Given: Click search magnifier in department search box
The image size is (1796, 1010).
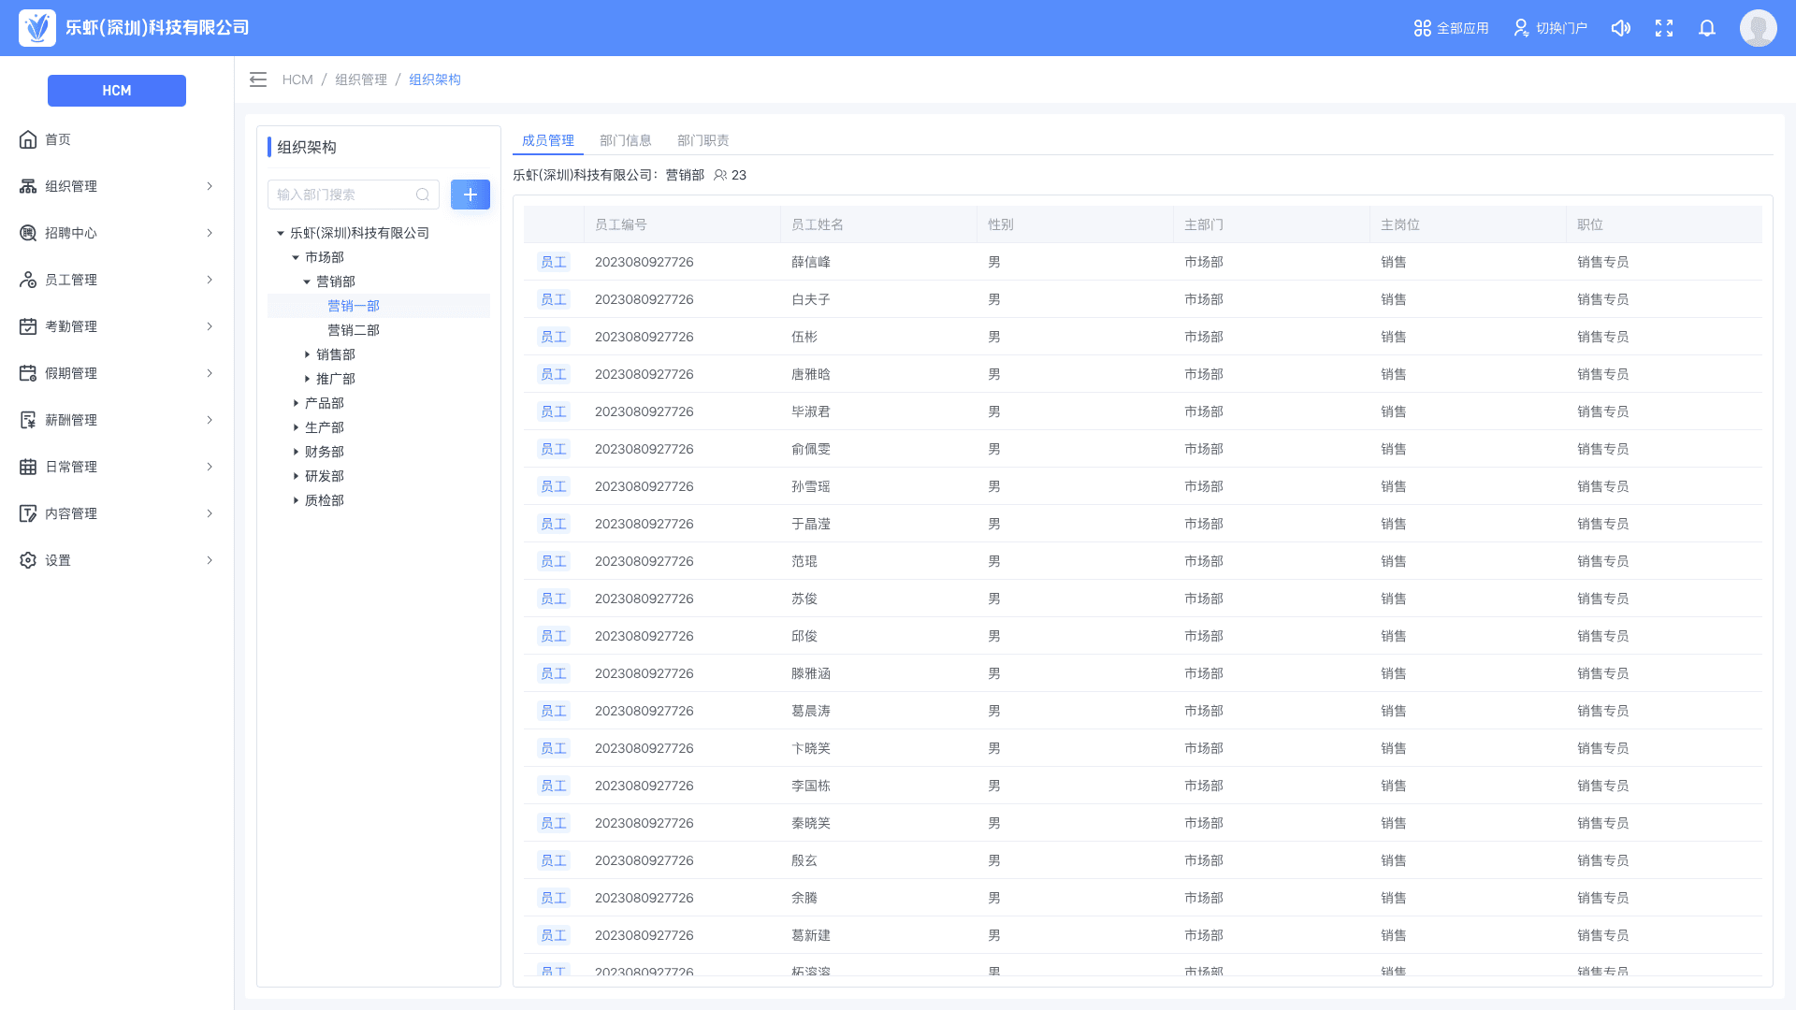Looking at the screenshot, I should pyautogui.click(x=423, y=195).
